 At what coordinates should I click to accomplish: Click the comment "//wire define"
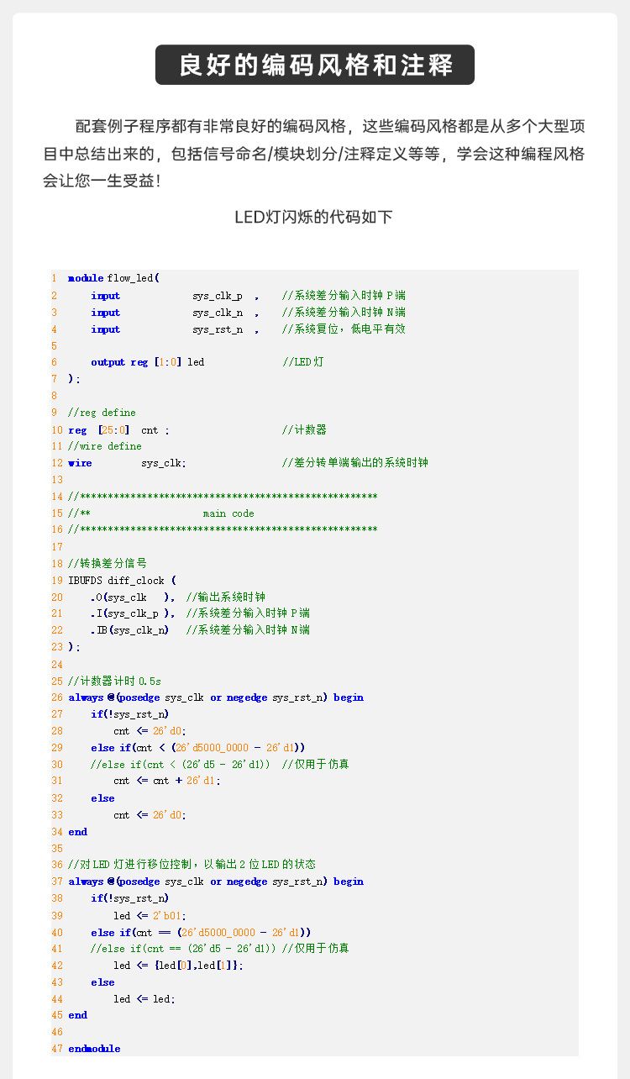pyautogui.click(x=105, y=446)
